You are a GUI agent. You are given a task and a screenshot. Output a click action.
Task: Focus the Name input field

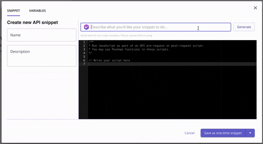pyautogui.click(x=42, y=35)
